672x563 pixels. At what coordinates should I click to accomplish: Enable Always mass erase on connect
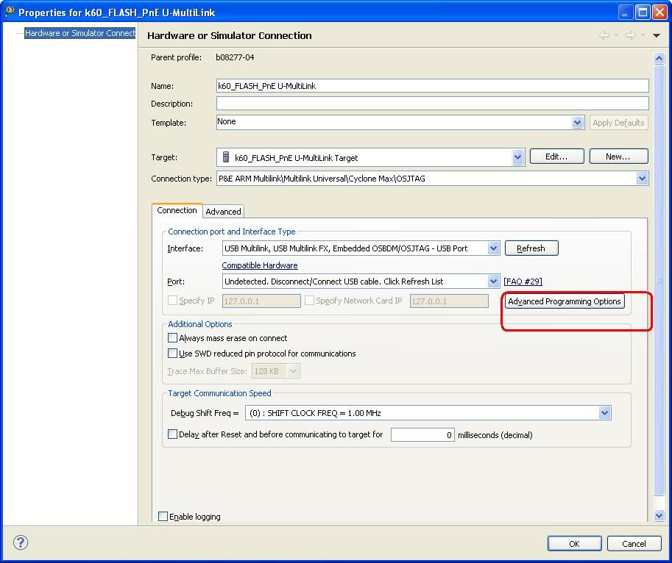click(x=172, y=338)
